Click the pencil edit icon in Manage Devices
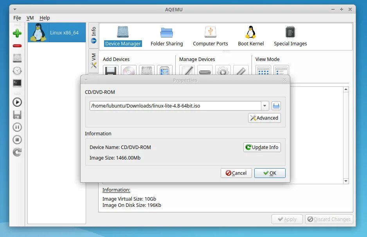Image resolution: width=367 pixels, height=237 pixels. point(187,70)
